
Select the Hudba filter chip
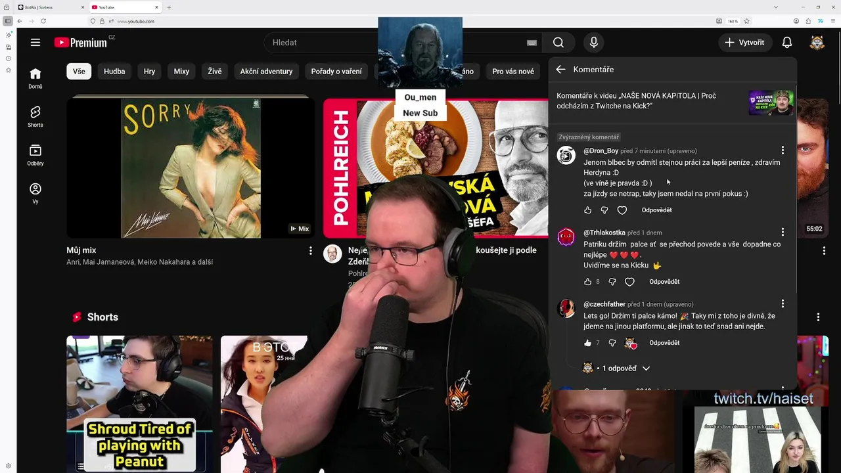[x=114, y=71]
